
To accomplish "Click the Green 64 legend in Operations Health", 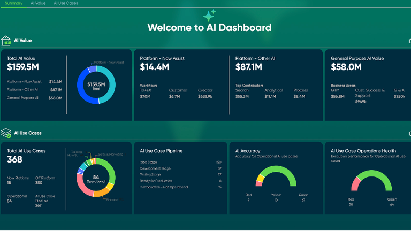I will point(392,202).
